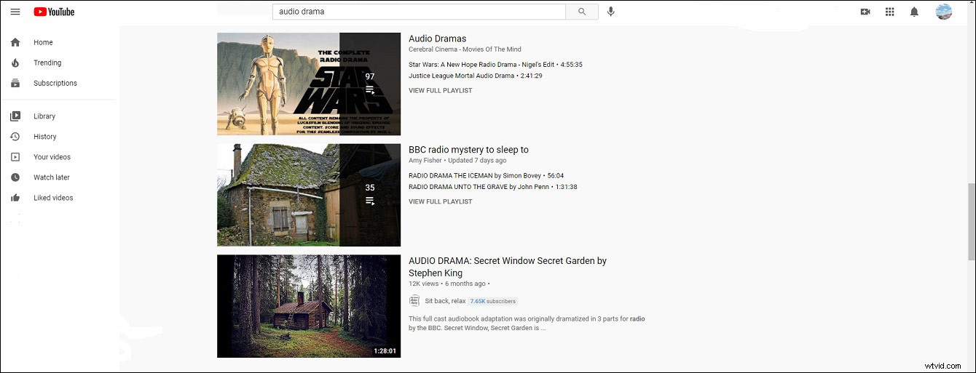Open the YouTube apps grid icon

[889, 12]
